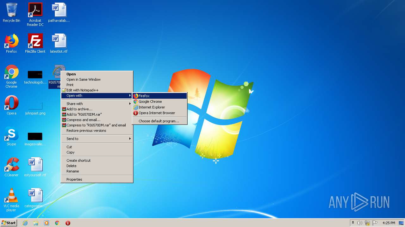The height and width of the screenshot is (227, 405).
Task: Open with Opera Internet Browser
Action: [x=160, y=113]
